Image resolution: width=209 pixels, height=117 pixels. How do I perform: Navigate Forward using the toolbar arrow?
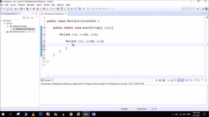point(109,9)
